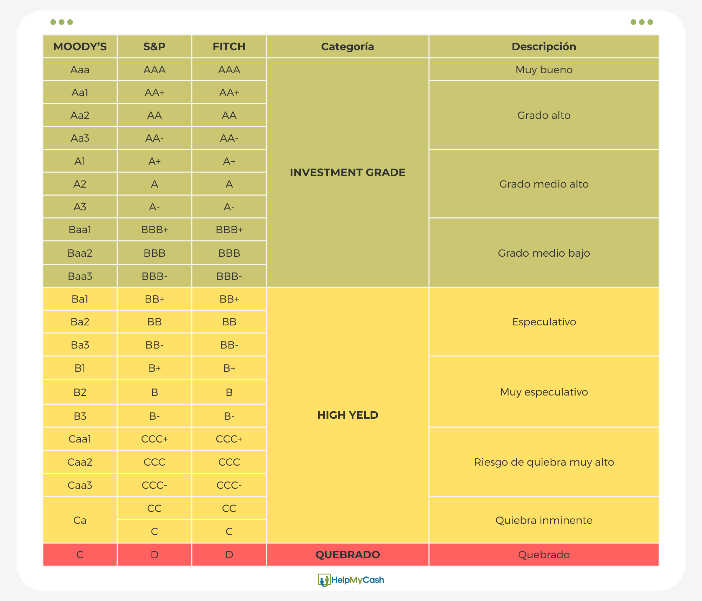Click the A1 rating cell
The image size is (702, 601).
point(80,161)
